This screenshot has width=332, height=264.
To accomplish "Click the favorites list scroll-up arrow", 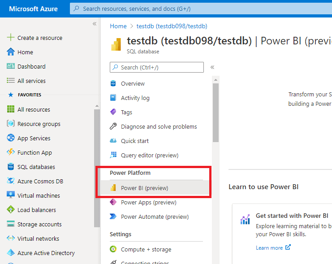I will [97, 106].
